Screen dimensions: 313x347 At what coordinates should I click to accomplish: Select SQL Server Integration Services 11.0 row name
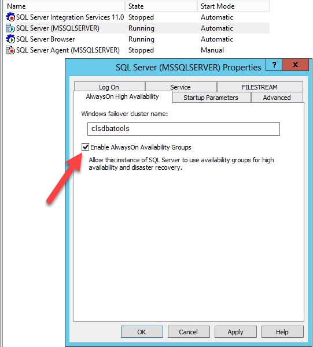pos(70,17)
